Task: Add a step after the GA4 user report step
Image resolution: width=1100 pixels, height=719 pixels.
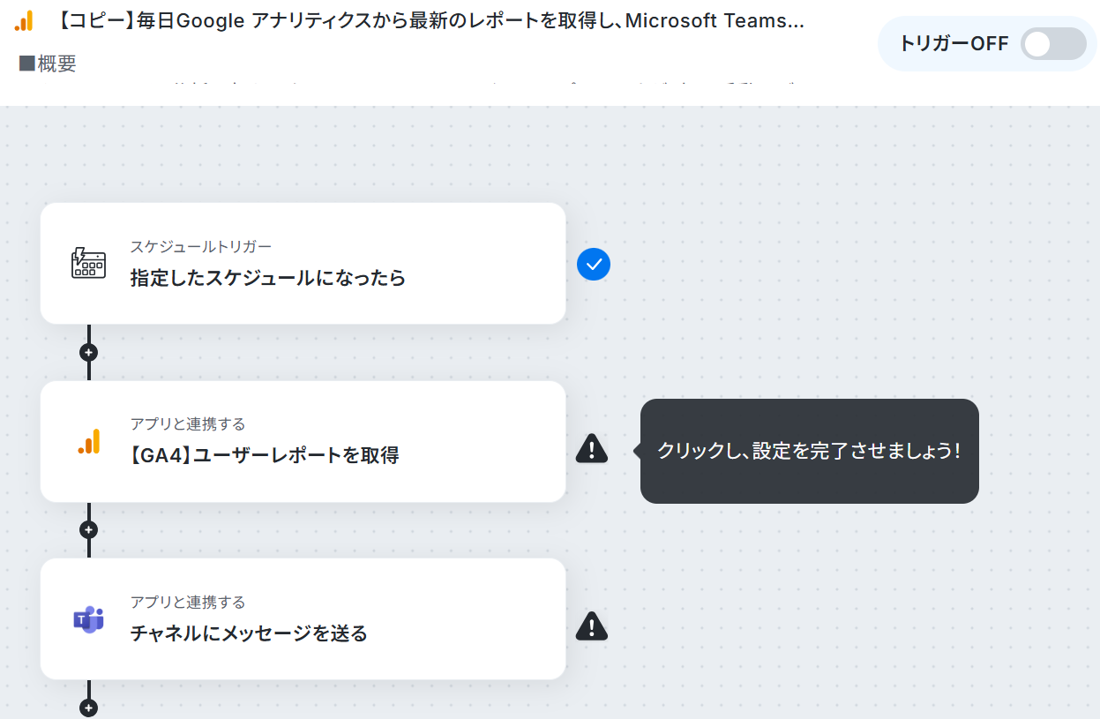Action: coord(88,529)
